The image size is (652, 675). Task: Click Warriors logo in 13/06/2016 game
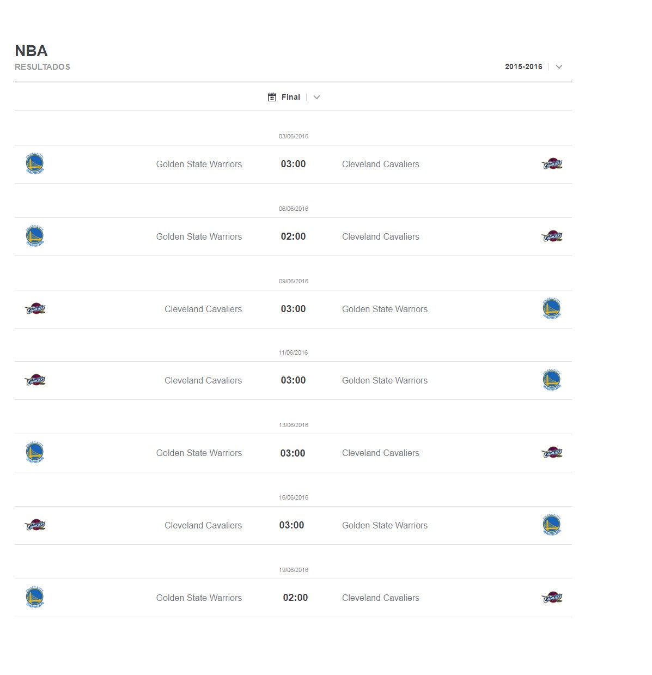tap(35, 453)
